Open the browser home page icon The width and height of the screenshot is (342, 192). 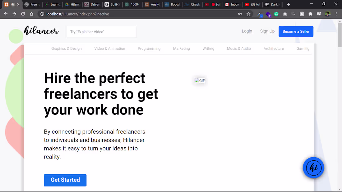[32, 14]
